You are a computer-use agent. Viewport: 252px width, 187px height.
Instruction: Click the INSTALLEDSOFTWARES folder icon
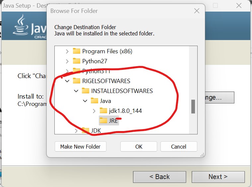pyautogui.click(x=86, y=91)
